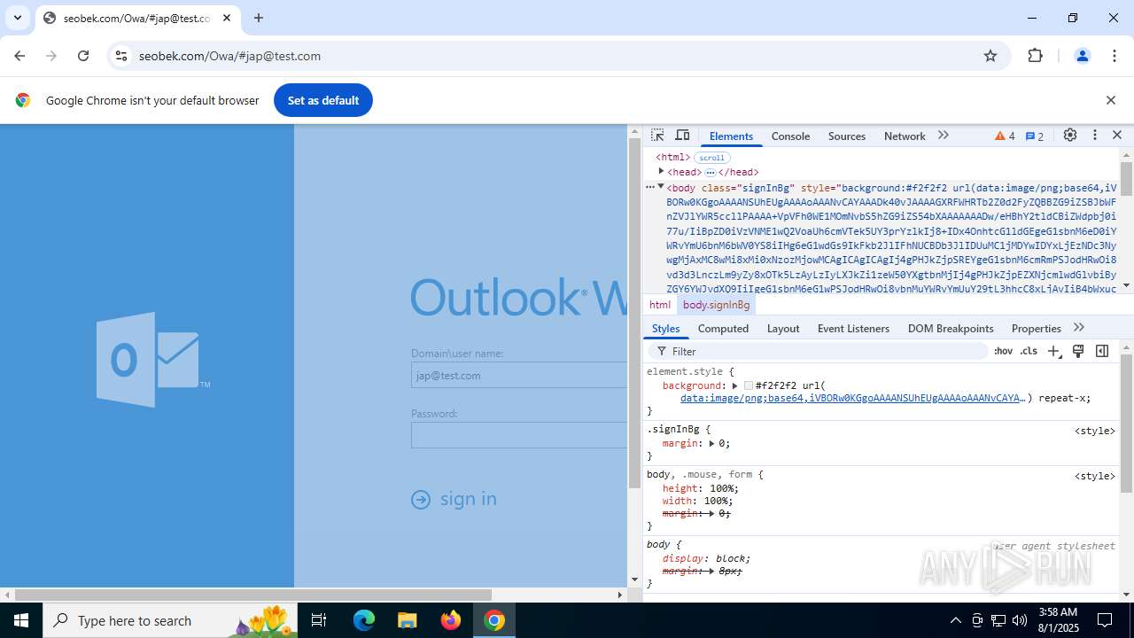Bookmark this tab with star icon
The height and width of the screenshot is (638, 1134).
(990, 56)
